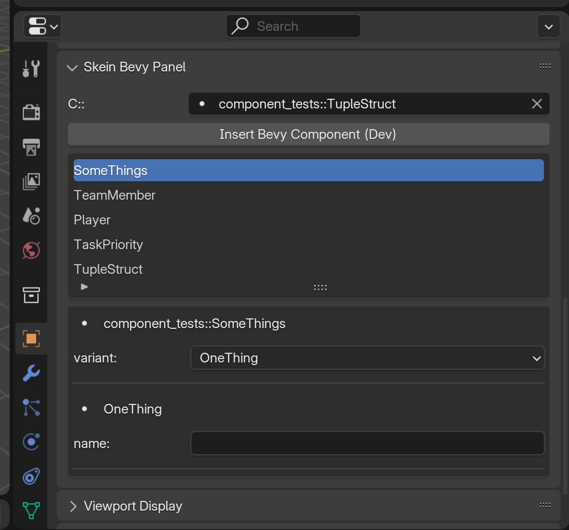Open the properties options dropdown arrow
This screenshot has height=530, width=569.
pos(549,26)
